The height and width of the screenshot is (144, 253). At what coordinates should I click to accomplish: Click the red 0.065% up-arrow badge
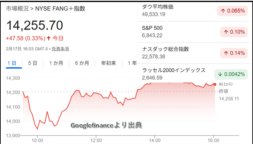click(x=233, y=11)
